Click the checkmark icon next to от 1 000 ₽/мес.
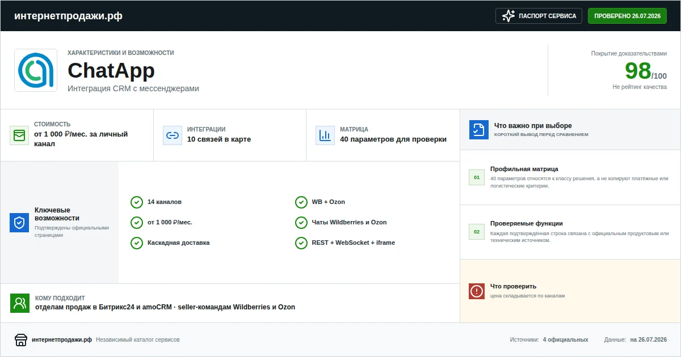 [x=137, y=223]
